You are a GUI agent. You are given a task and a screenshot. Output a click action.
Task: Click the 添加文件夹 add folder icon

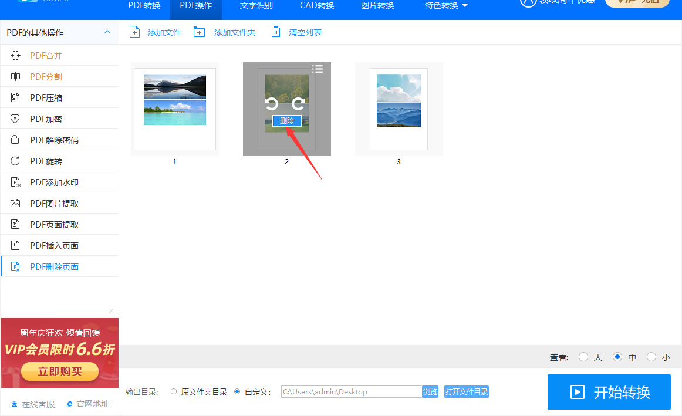pyautogui.click(x=199, y=32)
